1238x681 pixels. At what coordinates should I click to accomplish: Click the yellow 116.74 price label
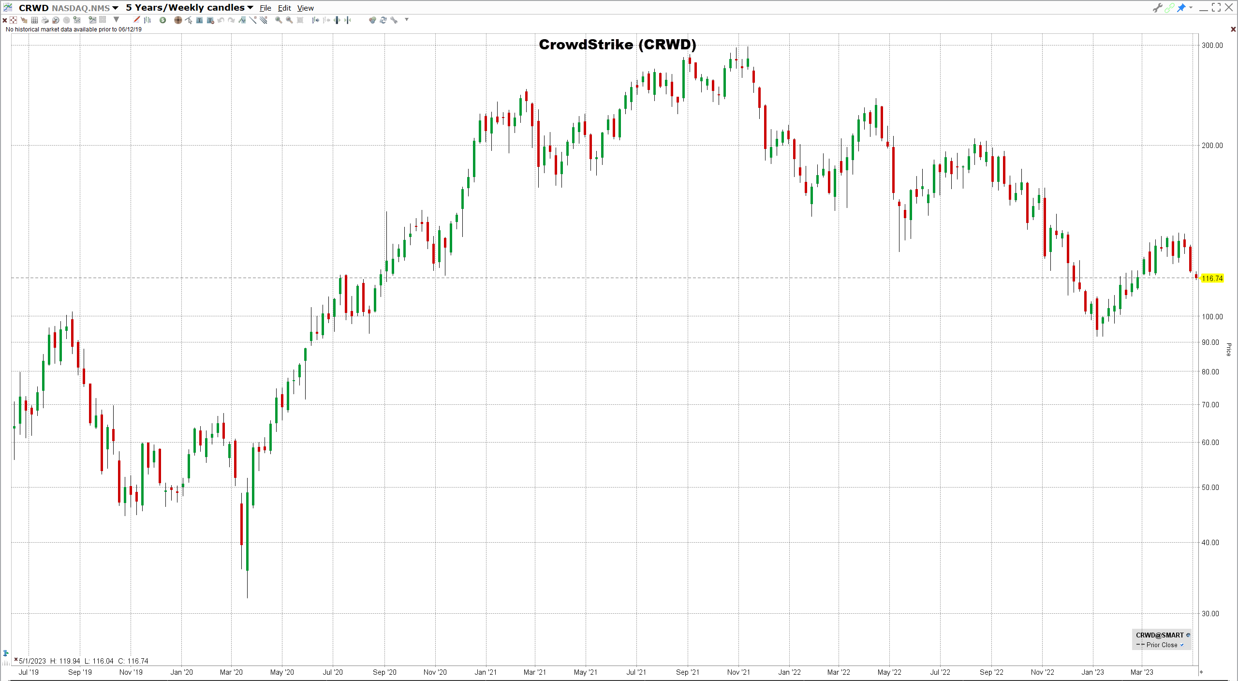1212,278
